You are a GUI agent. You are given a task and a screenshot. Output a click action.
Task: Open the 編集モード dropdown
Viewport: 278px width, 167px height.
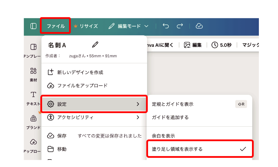(129, 26)
